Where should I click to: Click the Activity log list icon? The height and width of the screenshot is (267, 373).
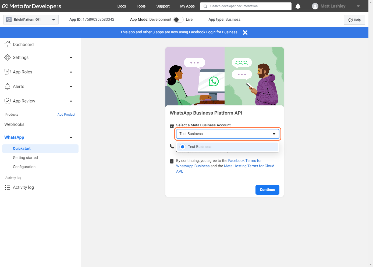pos(8,187)
